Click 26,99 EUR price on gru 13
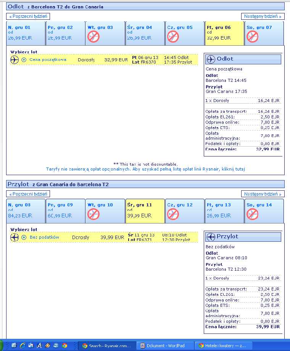Image resolution: width=290 pixels, height=351 pixels. [x=219, y=215]
